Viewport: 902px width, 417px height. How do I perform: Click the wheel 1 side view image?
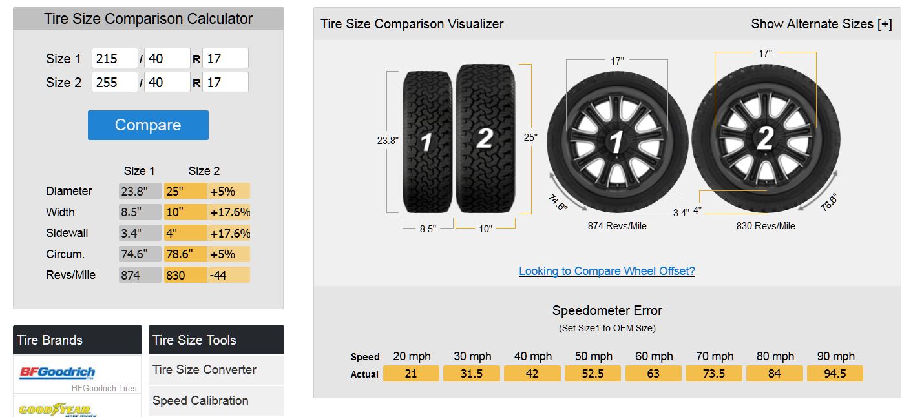(616, 141)
